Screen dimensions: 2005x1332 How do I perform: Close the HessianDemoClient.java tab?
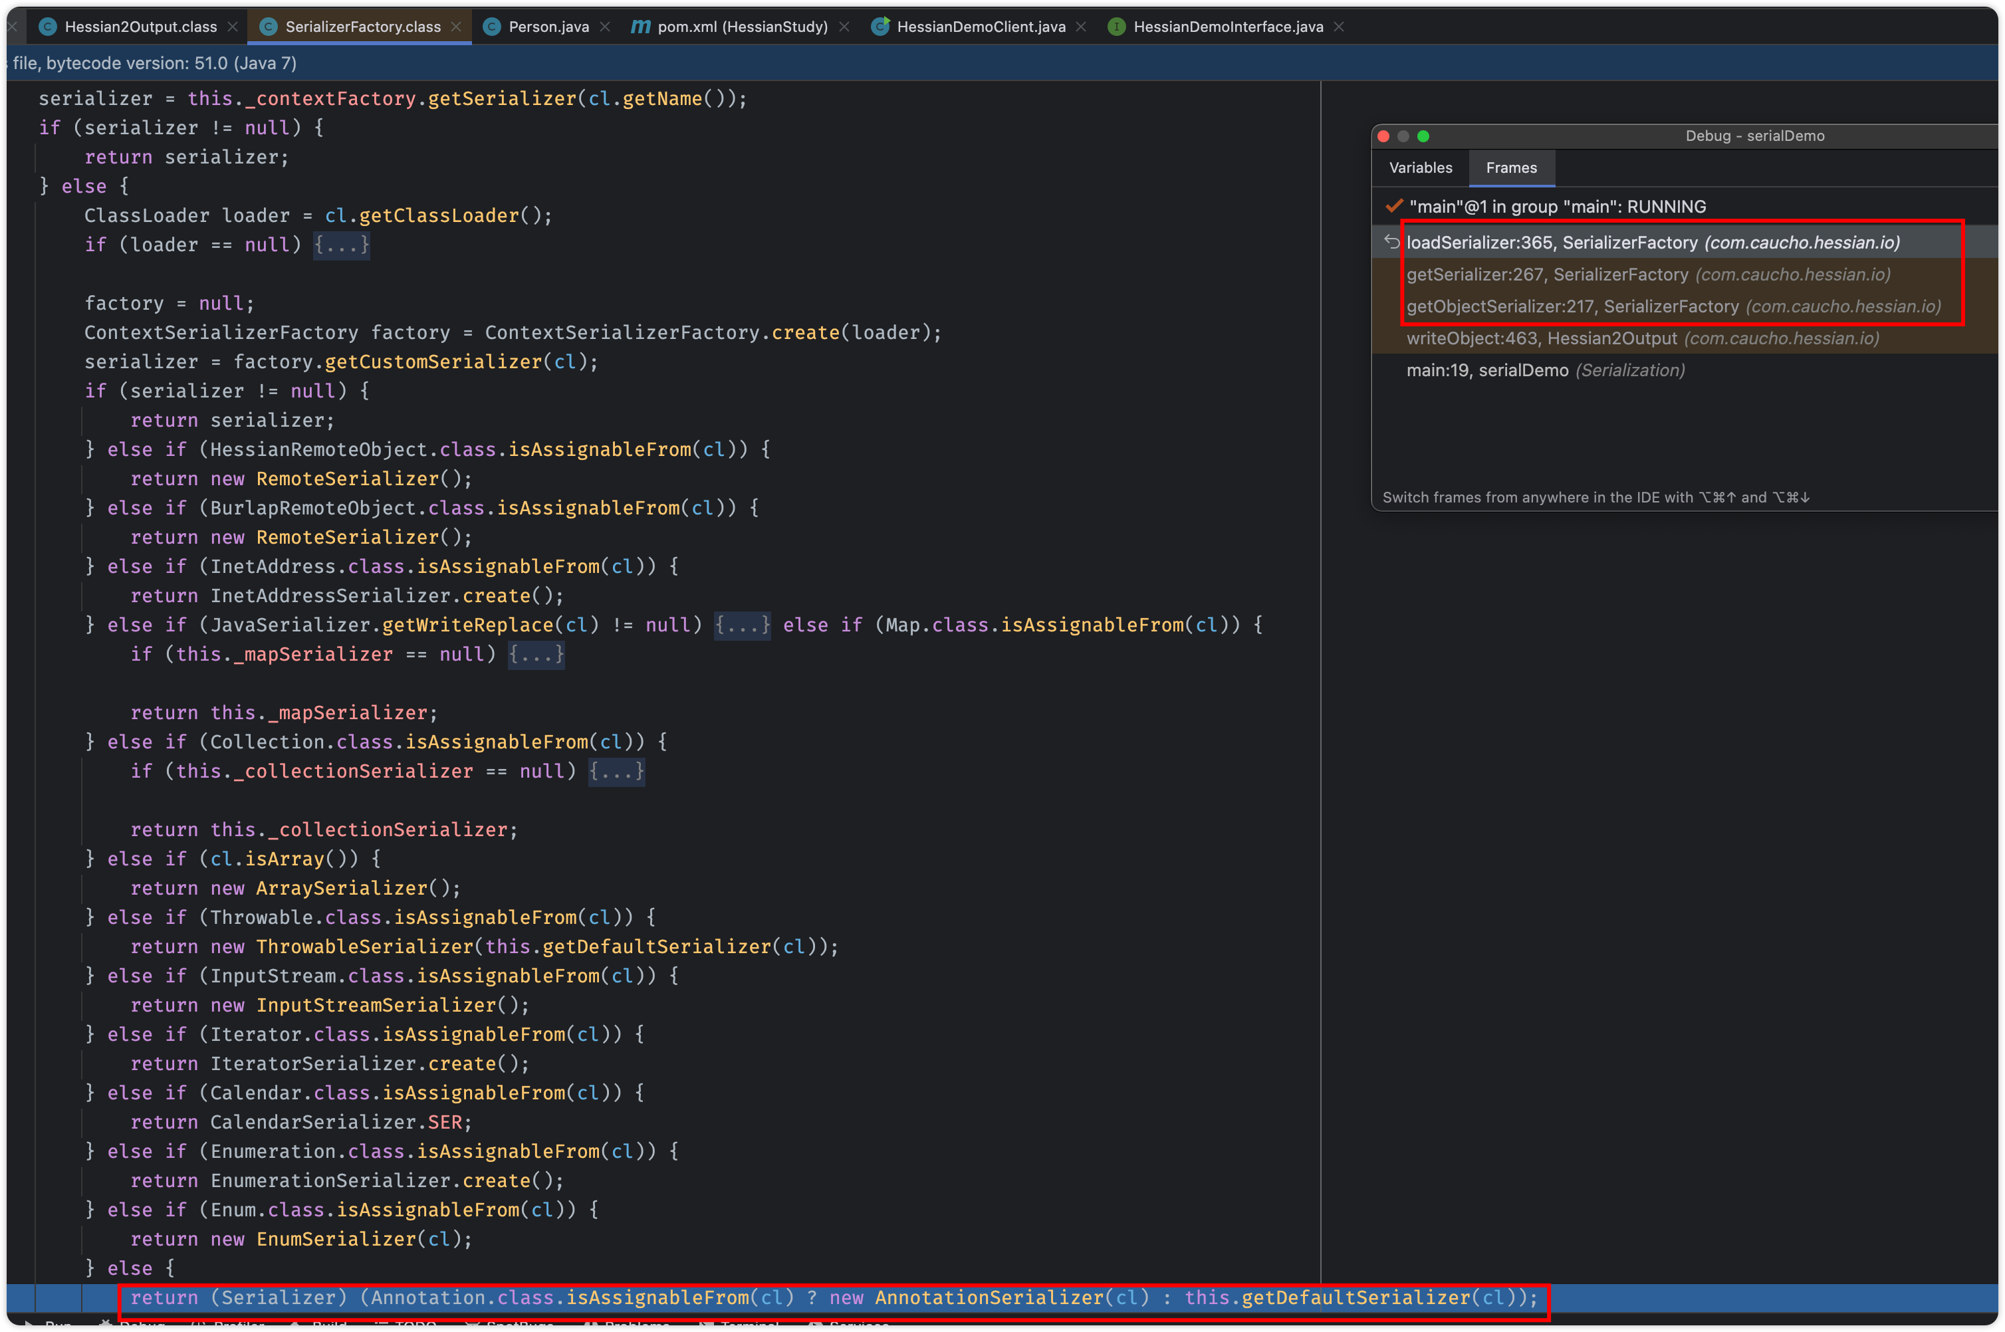1081,27
